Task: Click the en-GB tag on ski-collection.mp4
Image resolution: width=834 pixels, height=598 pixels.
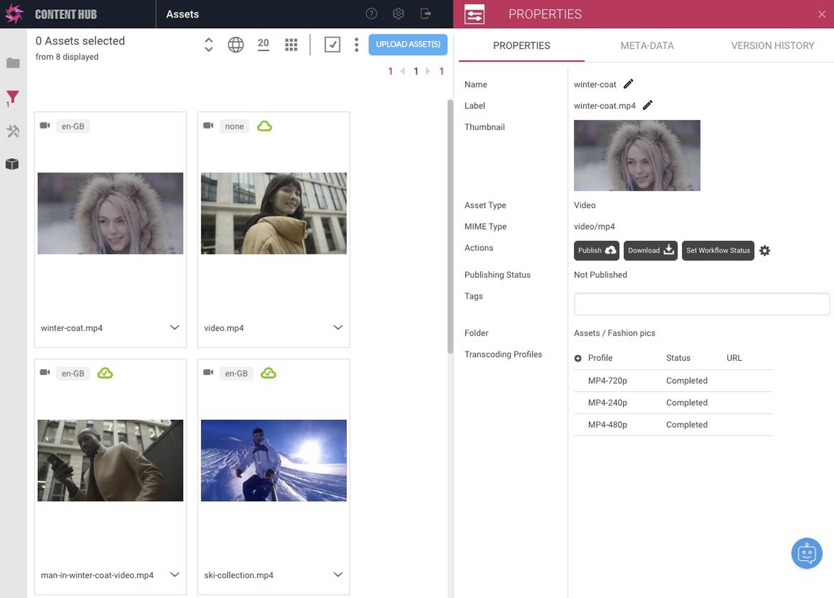Action: (x=236, y=373)
